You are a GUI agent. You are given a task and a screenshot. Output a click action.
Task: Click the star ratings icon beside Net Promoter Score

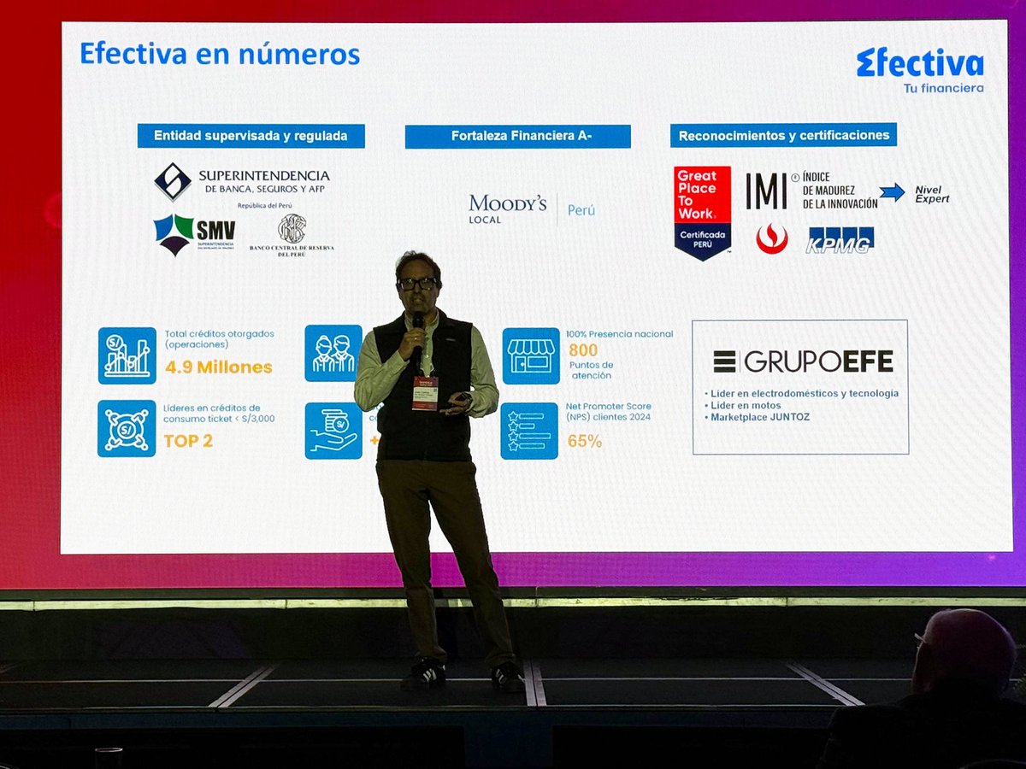pos(529,431)
